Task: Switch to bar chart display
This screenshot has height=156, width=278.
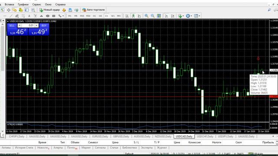Action: [127, 16]
